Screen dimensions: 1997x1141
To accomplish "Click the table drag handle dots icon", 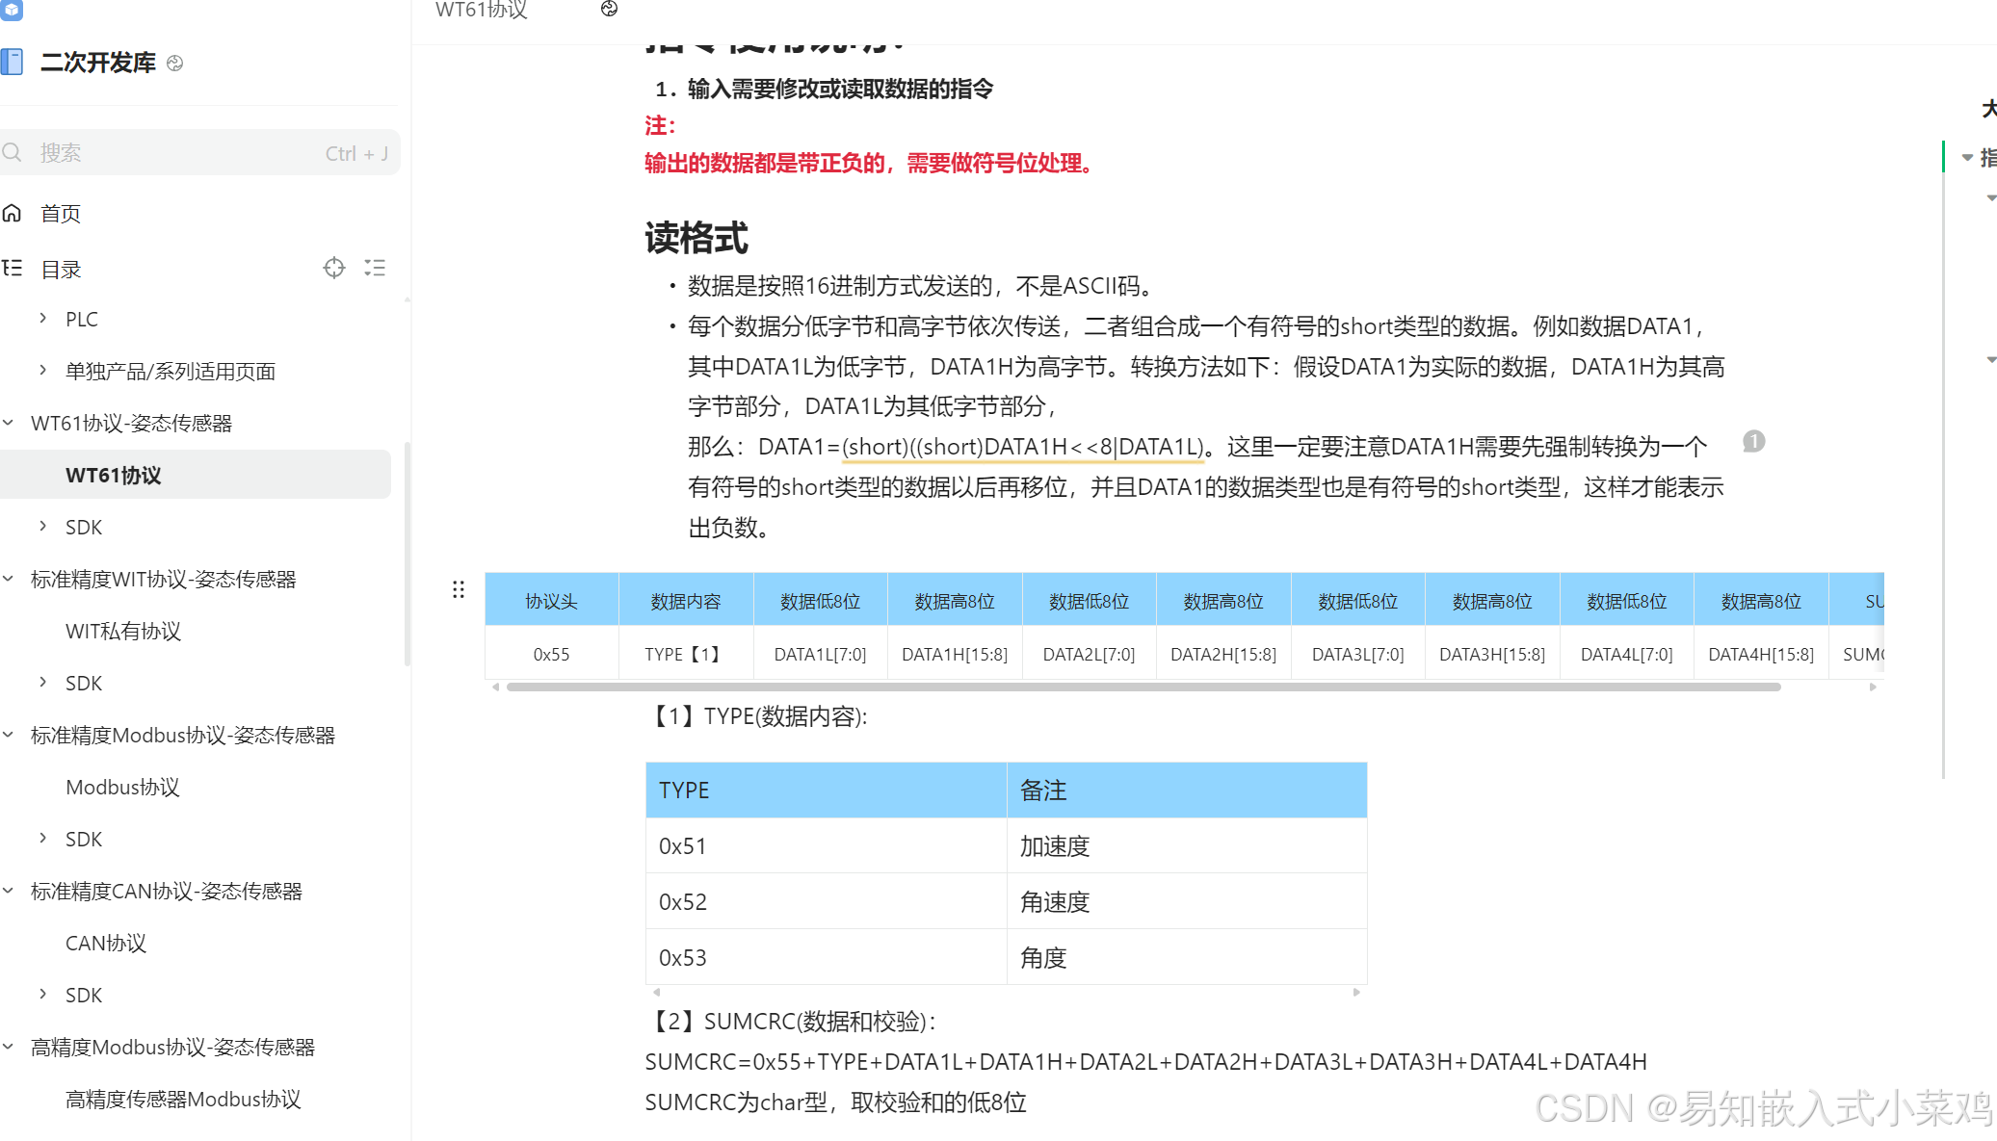I will (459, 589).
